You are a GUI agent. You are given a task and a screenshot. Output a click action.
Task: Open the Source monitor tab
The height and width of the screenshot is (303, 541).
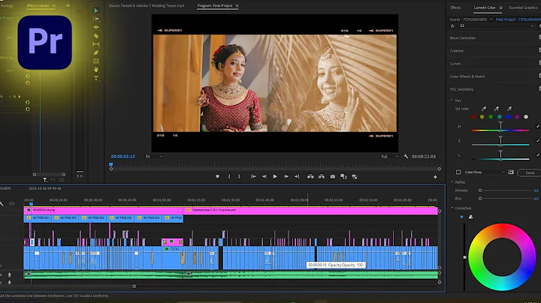pyautogui.click(x=147, y=6)
